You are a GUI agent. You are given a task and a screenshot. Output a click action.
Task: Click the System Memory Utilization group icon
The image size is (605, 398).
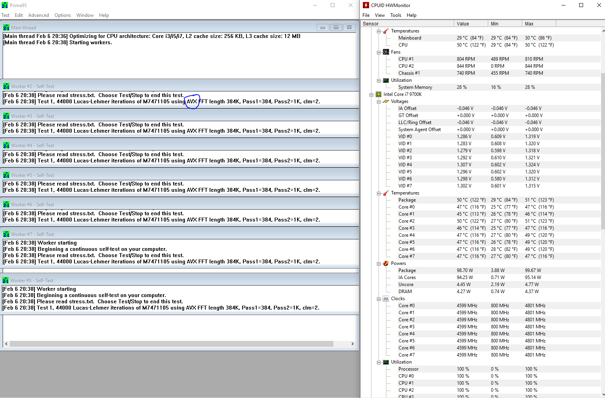[x=386, y=80]
